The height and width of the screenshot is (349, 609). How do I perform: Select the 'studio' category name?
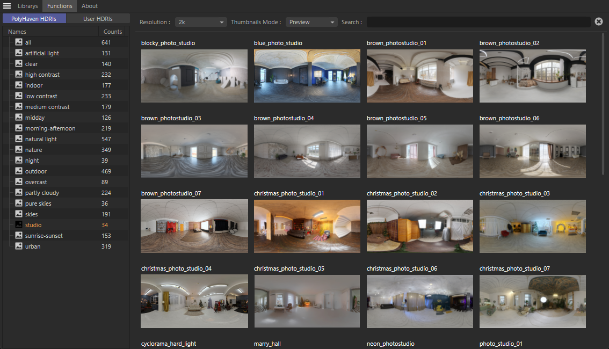coord(33,225)
